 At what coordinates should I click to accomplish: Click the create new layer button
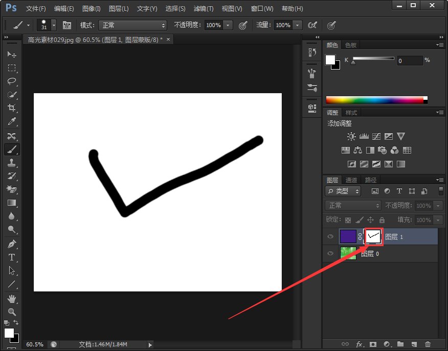414,344
